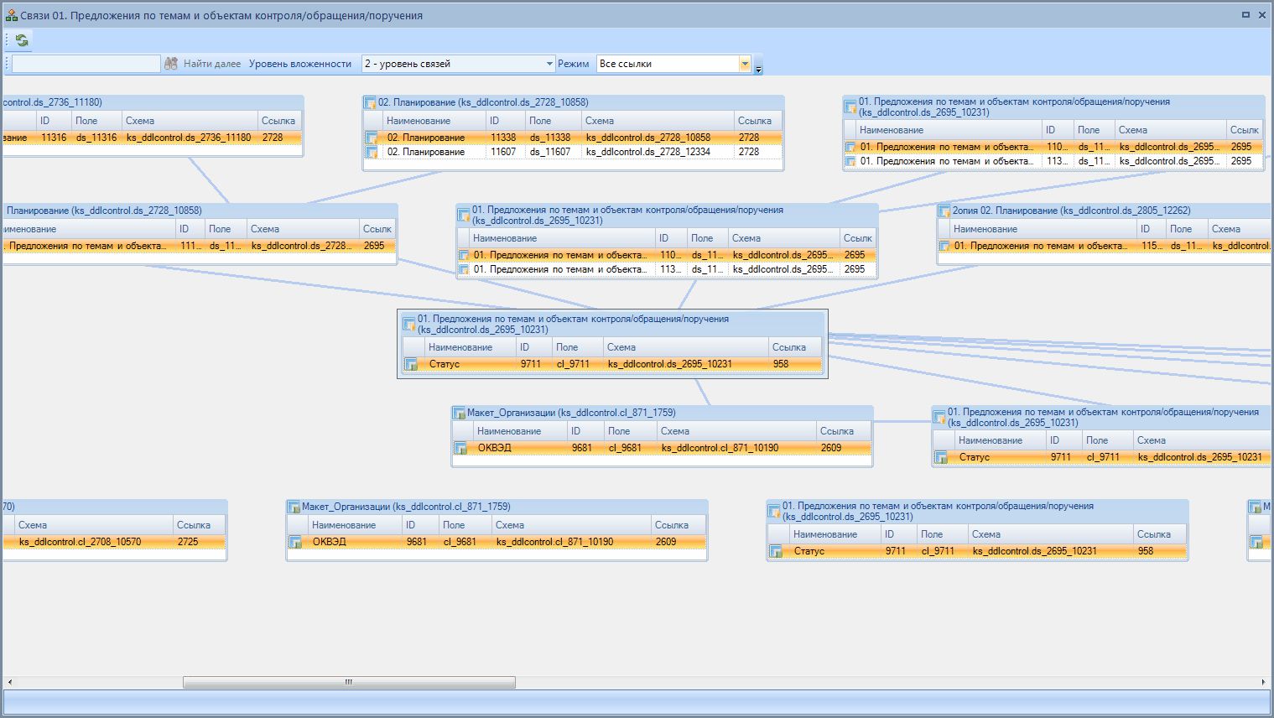
Task: Click the row icon for Планирование ID 11607
Action: (x=371, y=152)
